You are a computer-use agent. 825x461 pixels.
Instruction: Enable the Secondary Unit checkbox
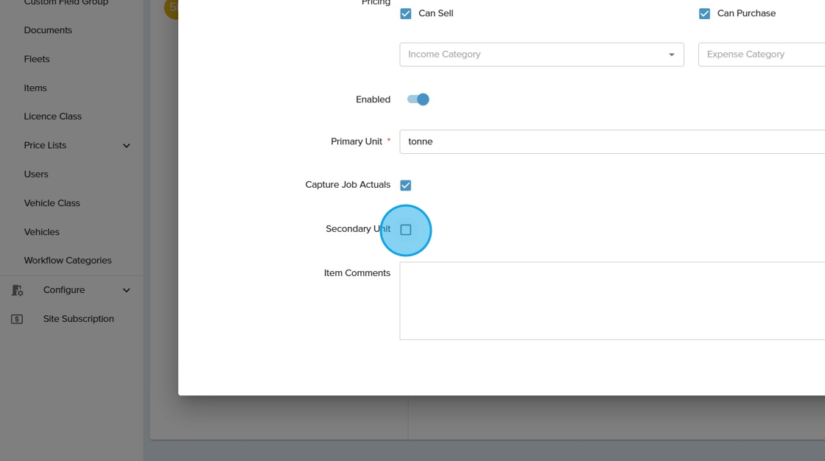pos(406,230)
